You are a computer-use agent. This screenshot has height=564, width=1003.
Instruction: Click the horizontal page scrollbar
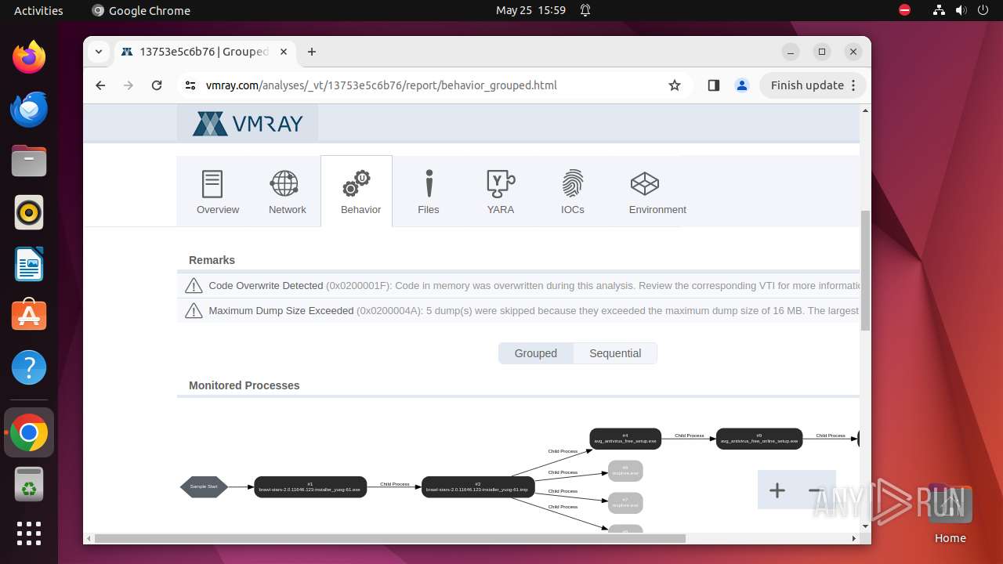click(390, 538)
